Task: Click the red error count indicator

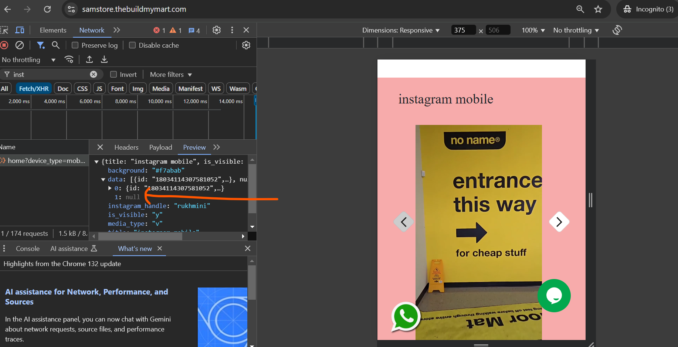Action: [x=159, y=30]
